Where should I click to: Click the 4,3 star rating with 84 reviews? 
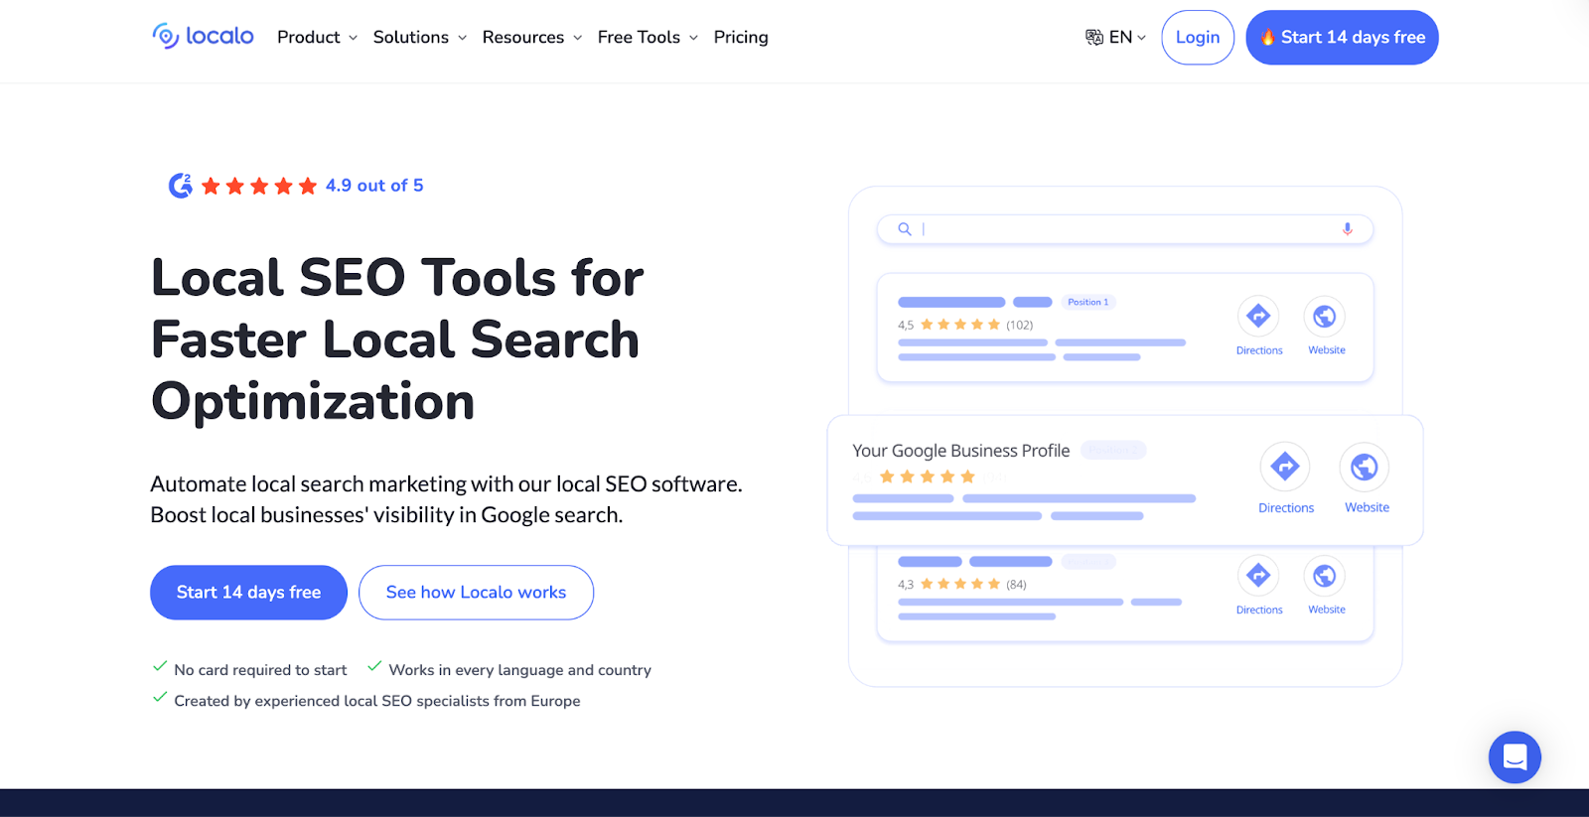(962, 584)
